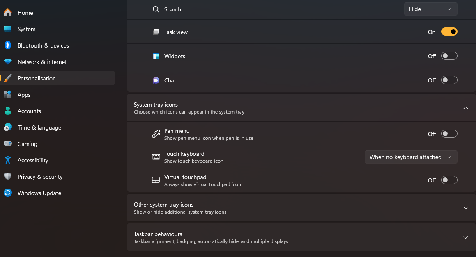Click the Windows Update refresh icon
Image resolution: width=476 pixels, height=257 pixels.
7,193
